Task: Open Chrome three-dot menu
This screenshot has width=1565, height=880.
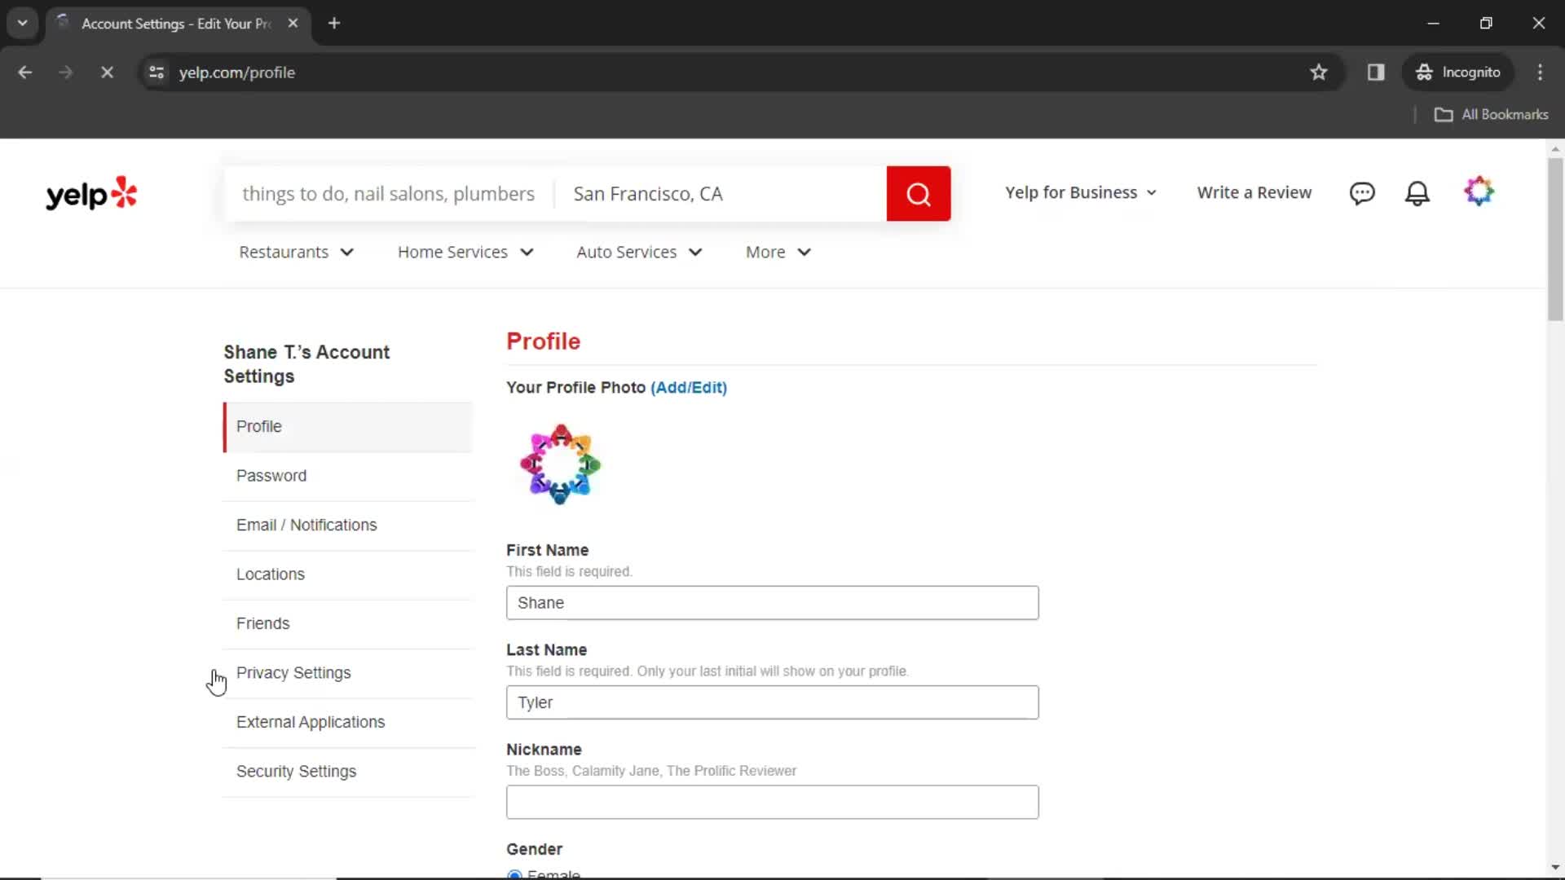Action: click(1540, 73)
